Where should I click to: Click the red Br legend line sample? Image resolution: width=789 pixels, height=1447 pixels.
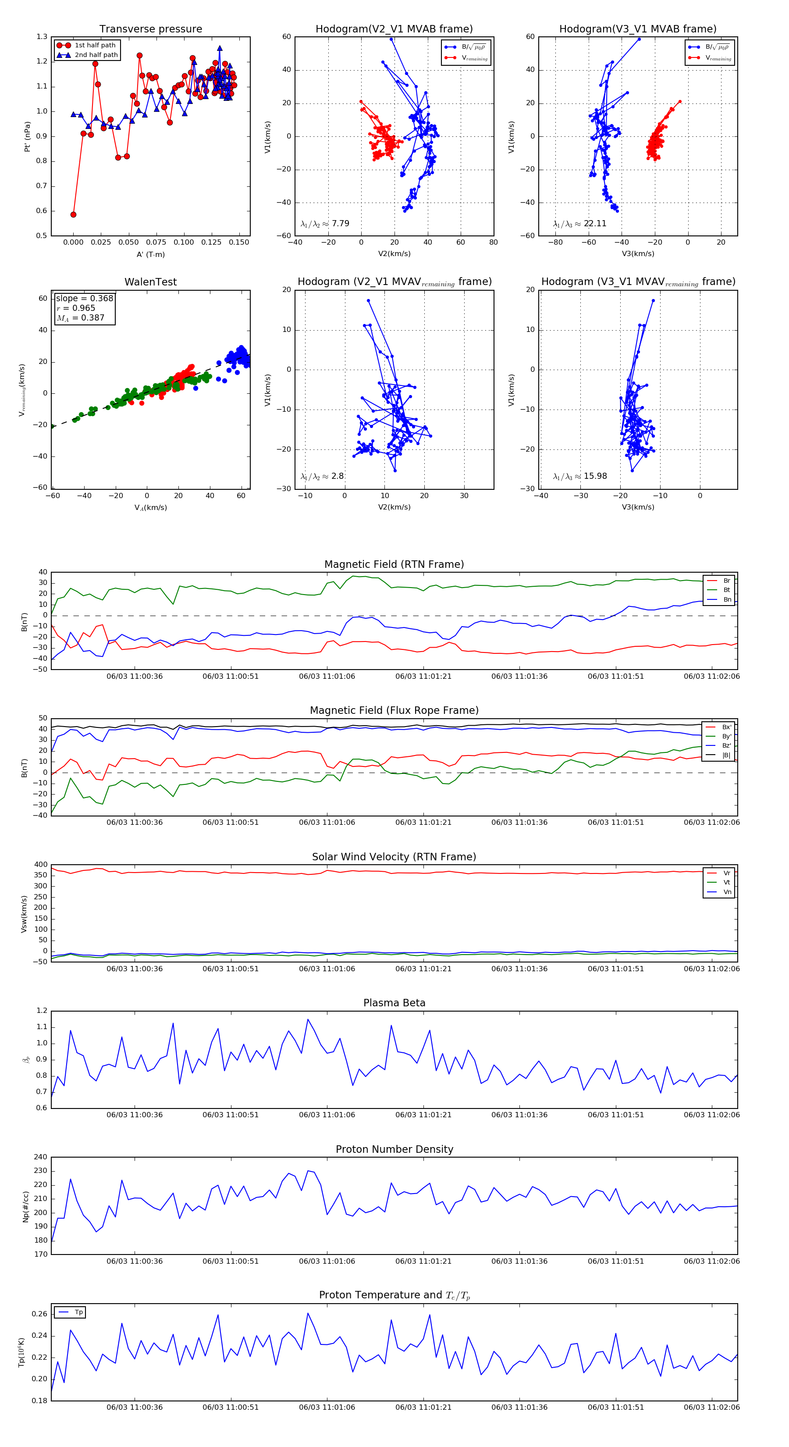(711, 581)
